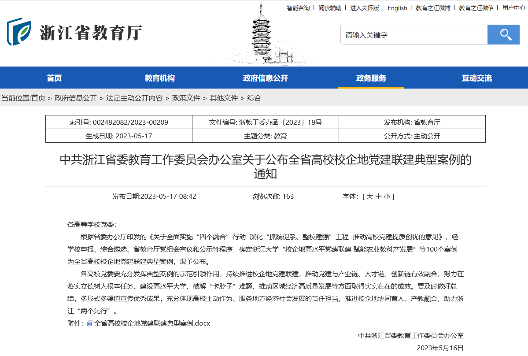Go to 用户中心
528x356 pixels.
click(x=513, y=8)
